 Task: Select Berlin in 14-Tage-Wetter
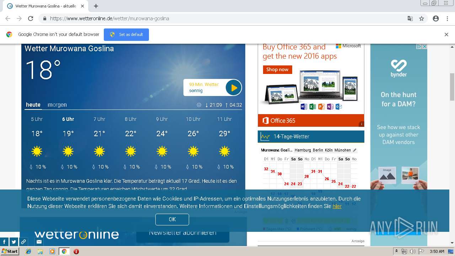[318, 150]
